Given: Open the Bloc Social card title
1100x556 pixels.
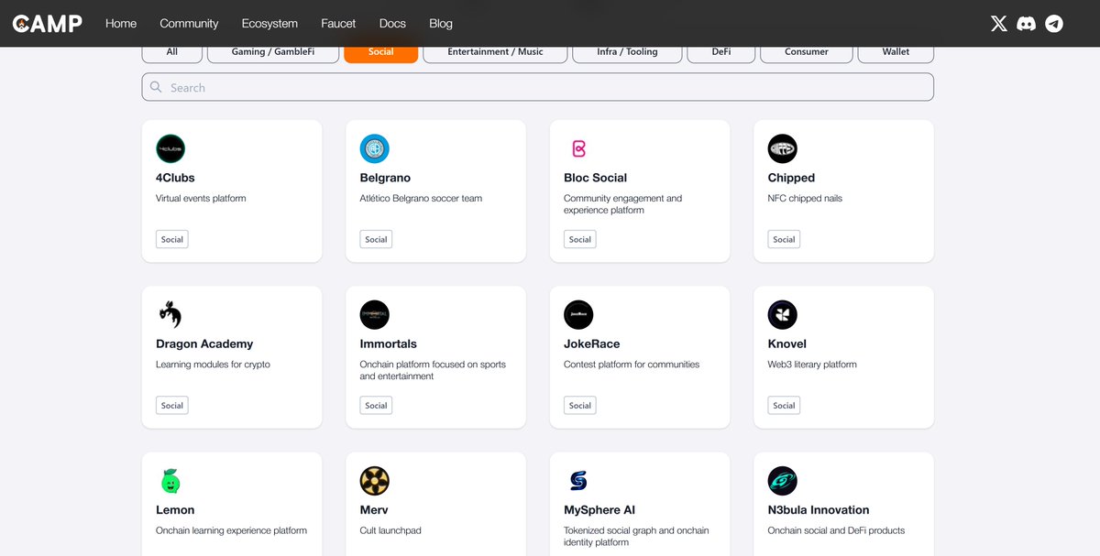Looking at the screenshot, I should [x=596, y=178].
